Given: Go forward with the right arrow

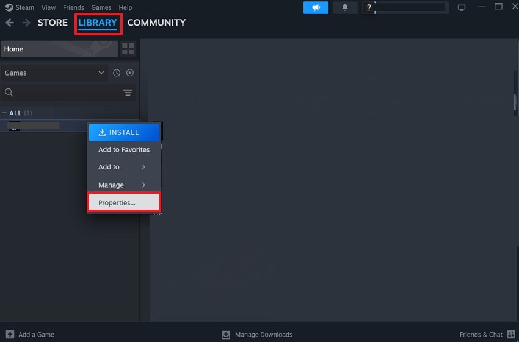Looking at the screenshot, I should (x=26, y=23).
